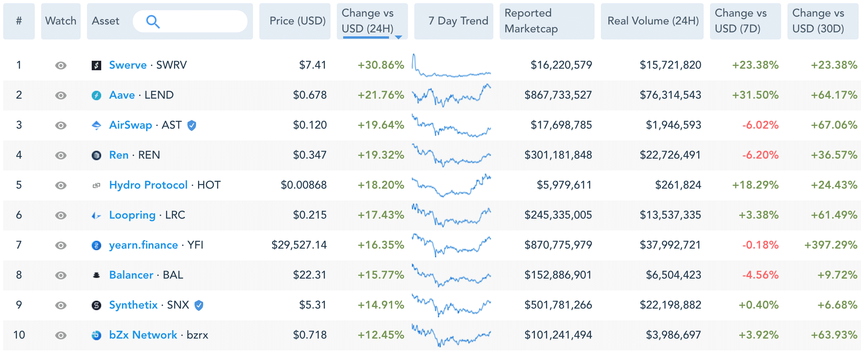The height and width of the screenshot is (352, 861).
Task: Click the Swerve coin logo icon
Action: coord(96,65)
